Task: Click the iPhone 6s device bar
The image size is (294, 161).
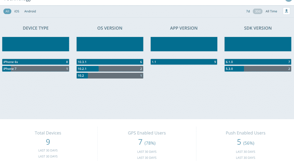Action: click(x=36, y=62)
